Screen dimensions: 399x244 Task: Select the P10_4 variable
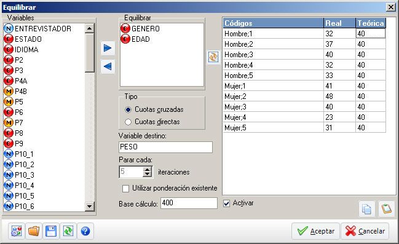19,185
